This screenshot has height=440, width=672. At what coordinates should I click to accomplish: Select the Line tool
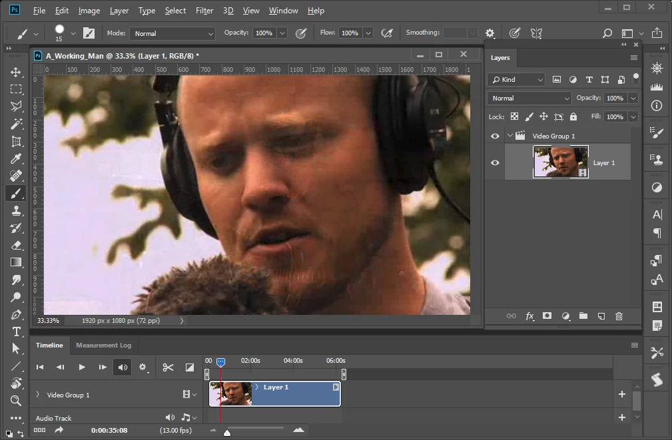[16, 366]
